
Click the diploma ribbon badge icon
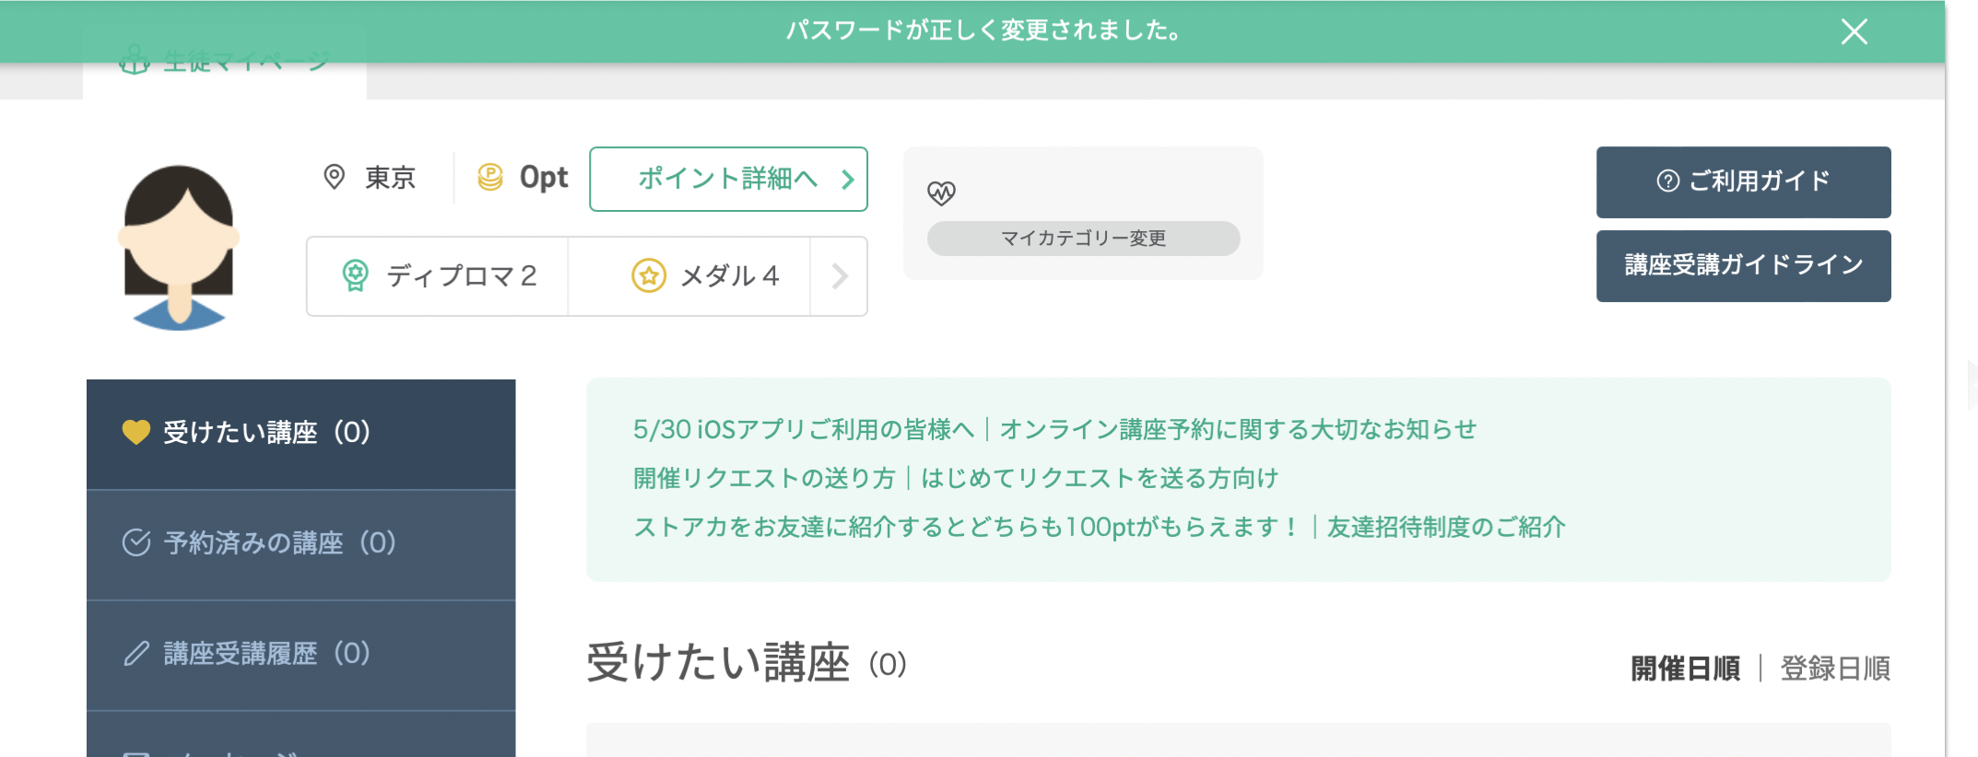[x=355, y=275]
